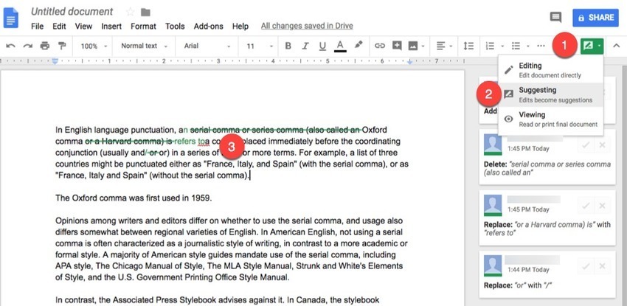Open the 100% zoom dropdown
Viewport: 627px width, 306px height.
pos(94,46)
